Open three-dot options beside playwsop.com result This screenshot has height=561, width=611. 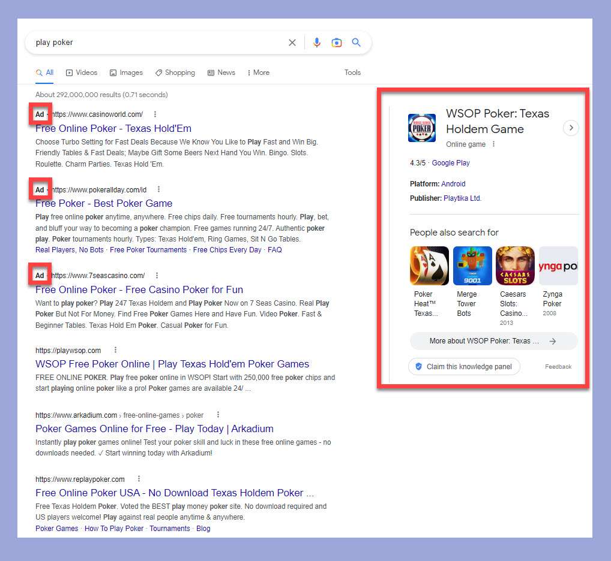(116, 351)
